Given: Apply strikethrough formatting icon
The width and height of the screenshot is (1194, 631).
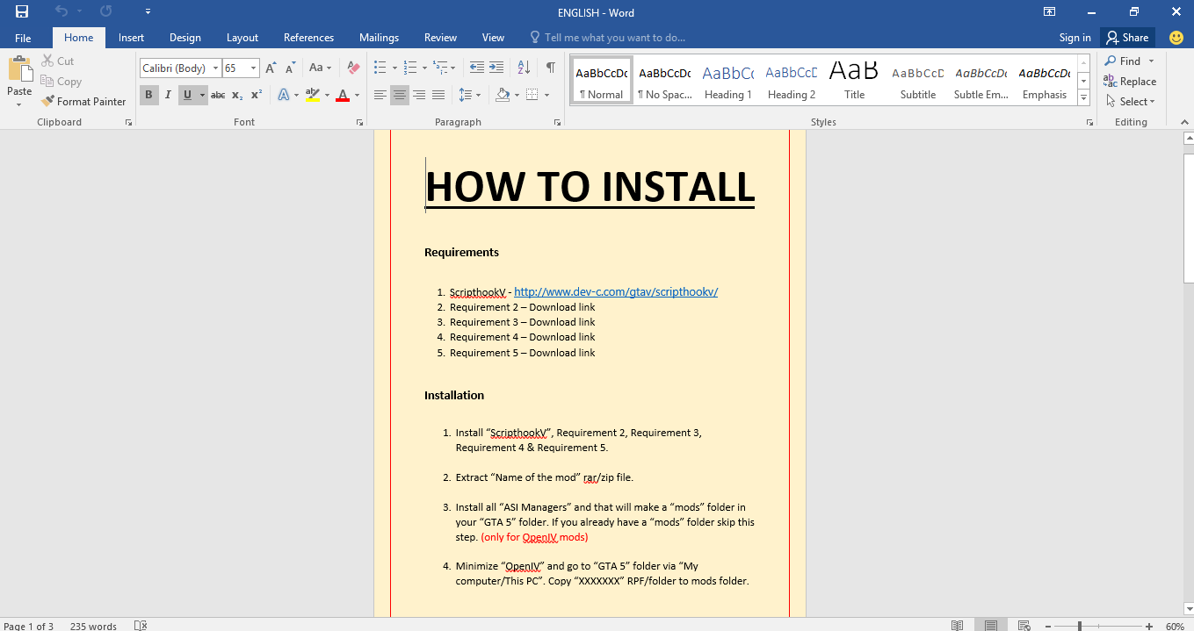Looking at the screenshot, I should (x=218, y=95).
